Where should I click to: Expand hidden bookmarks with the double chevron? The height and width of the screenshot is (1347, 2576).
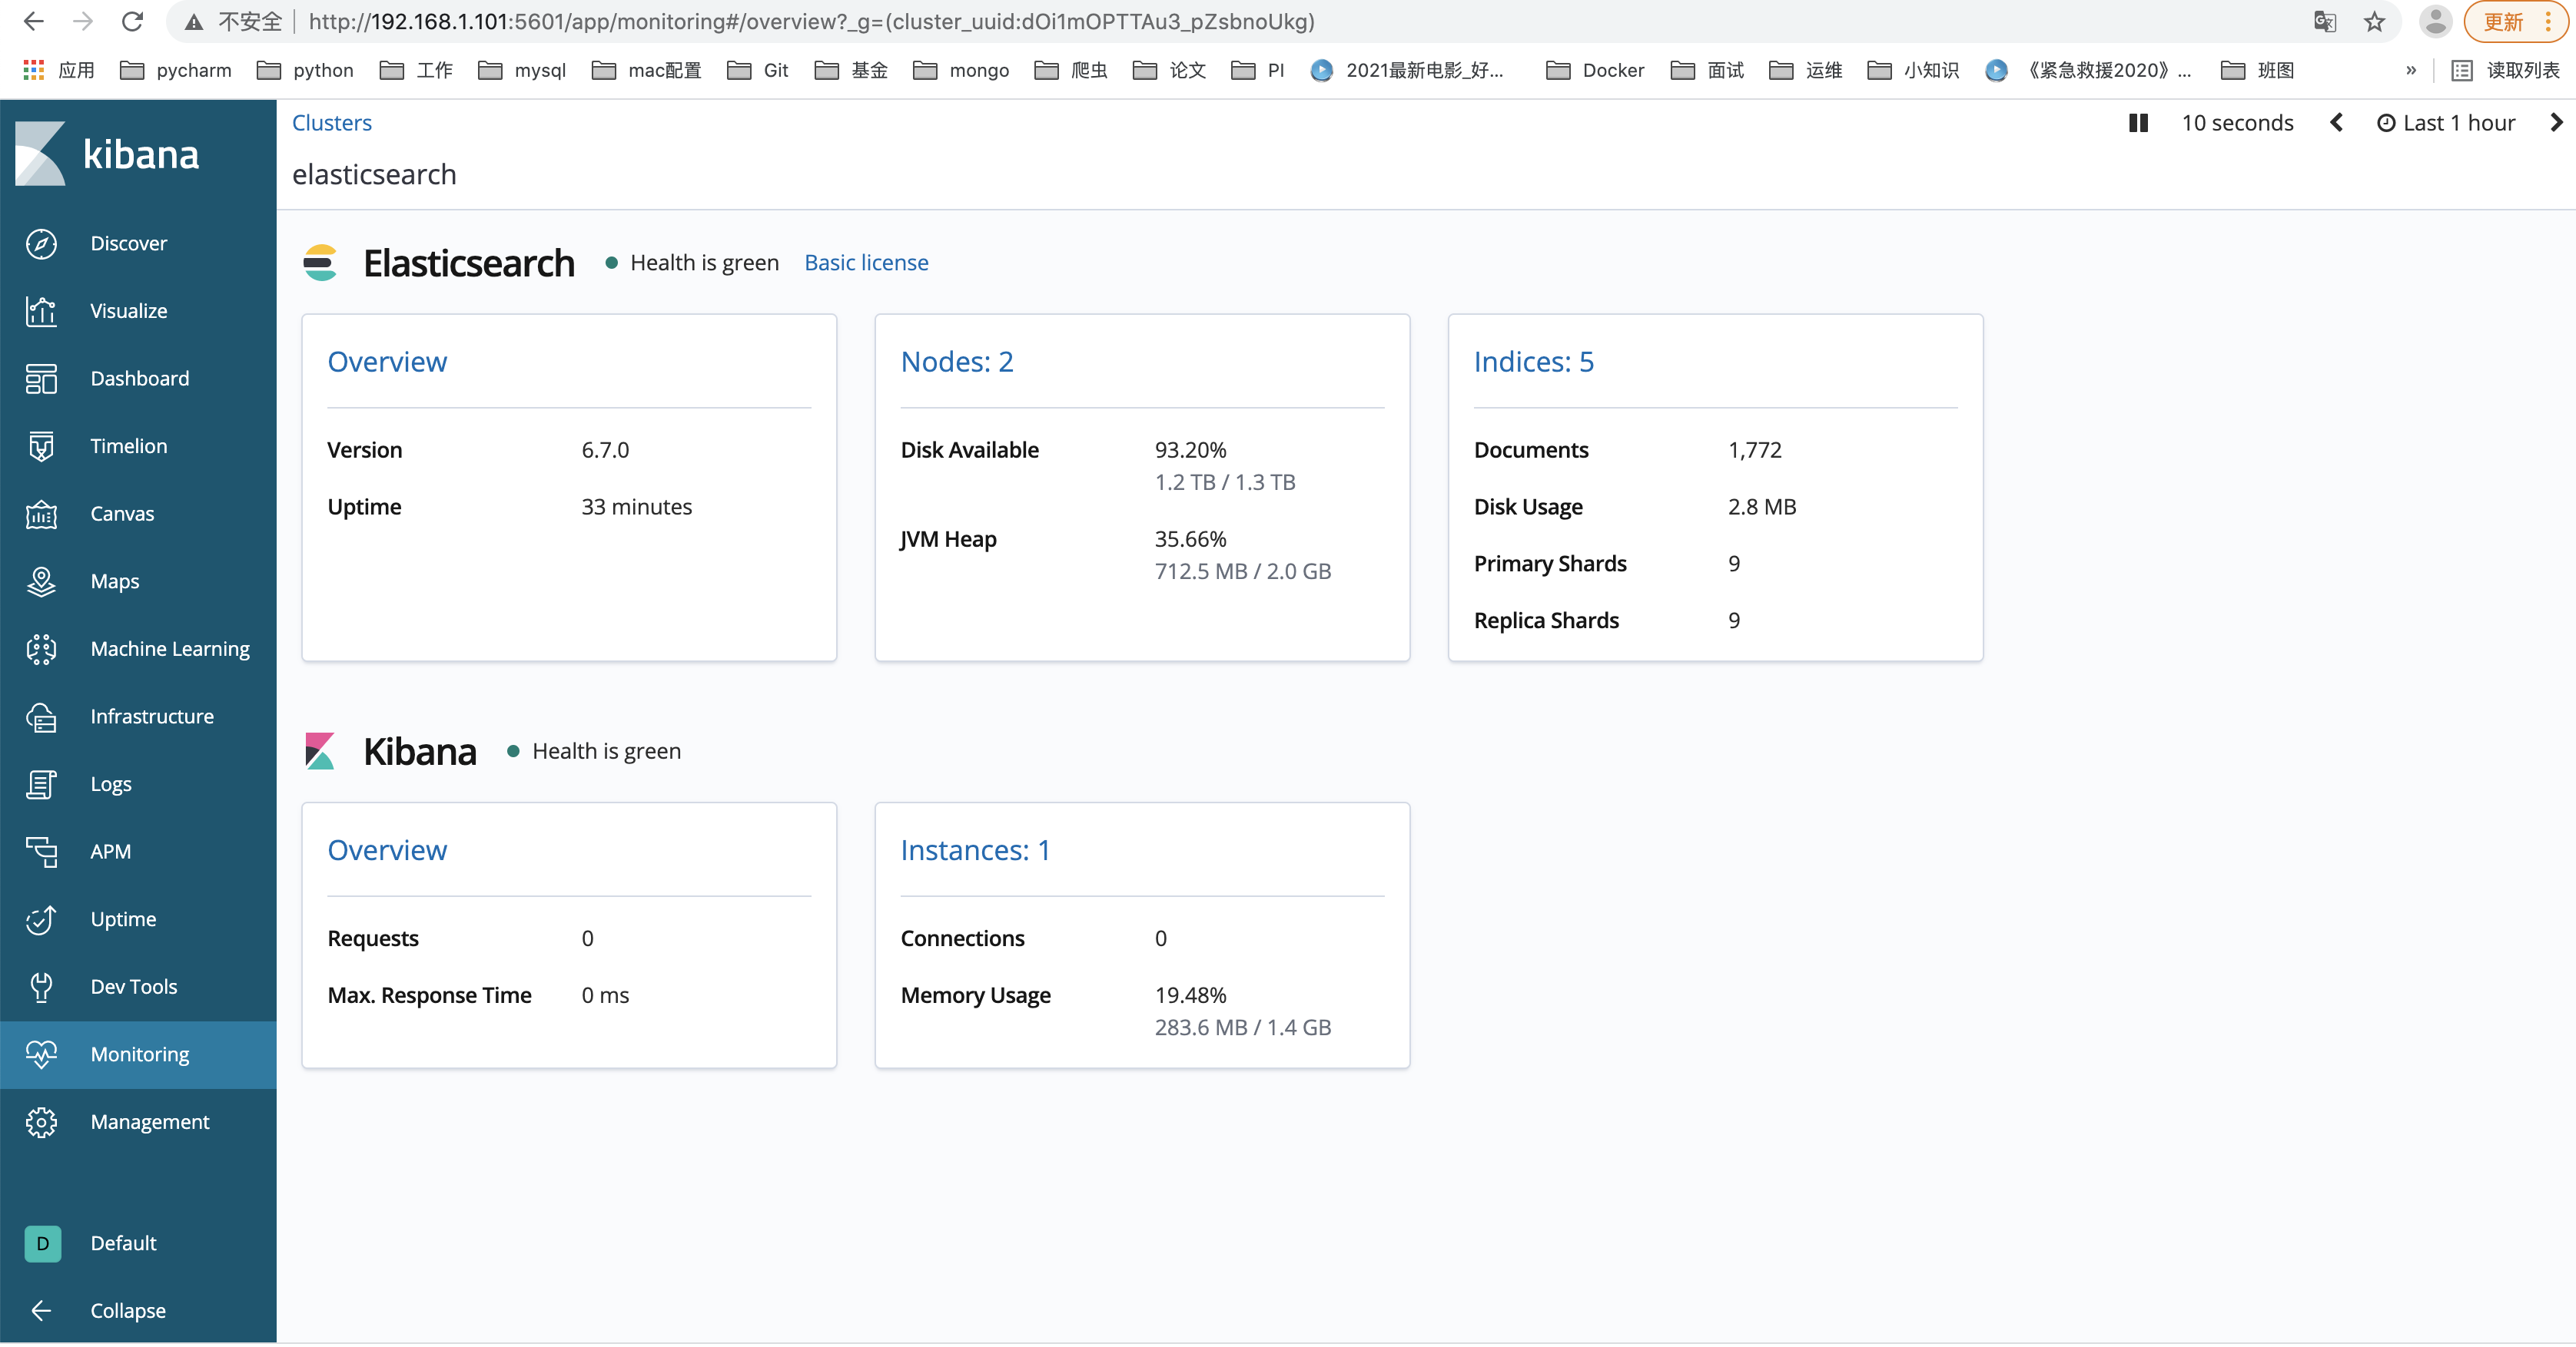coord(2412,70)
